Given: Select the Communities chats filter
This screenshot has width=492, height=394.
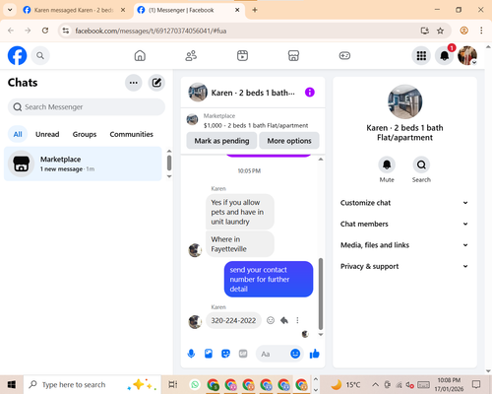Looking at the screenshot, I should coord(131,134).
